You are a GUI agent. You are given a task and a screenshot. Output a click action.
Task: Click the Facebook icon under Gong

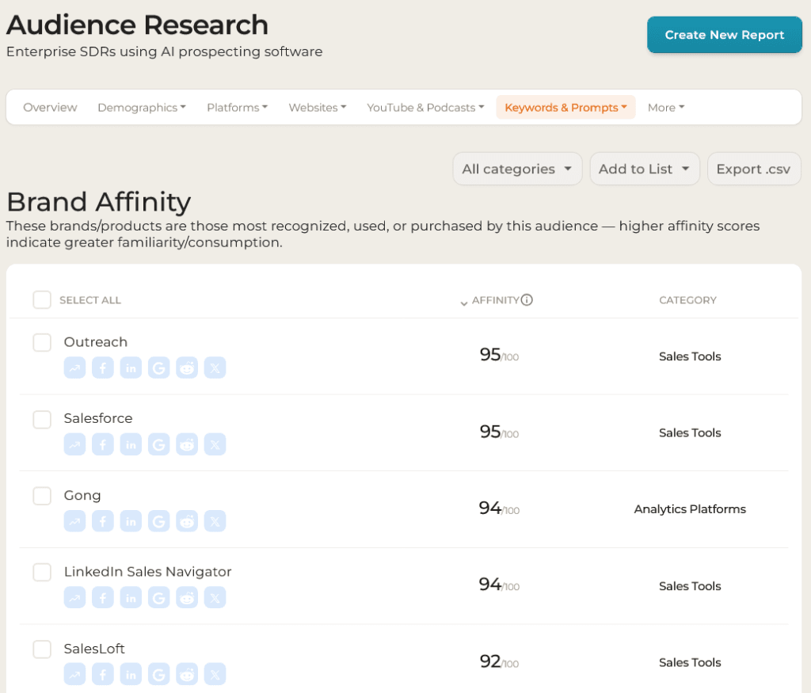click(x=103, y=521)
